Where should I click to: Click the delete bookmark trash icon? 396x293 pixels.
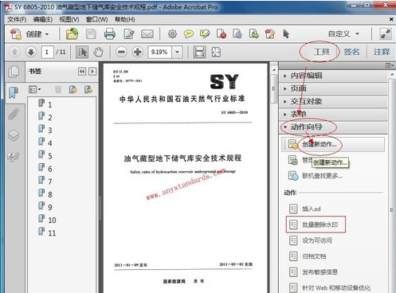tap(58, 90)
